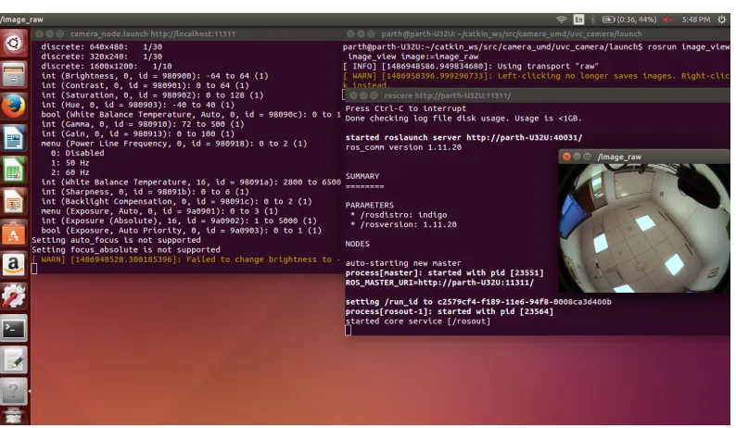Open the Text Editor launcher icon
The width and height of the screenshot is (736, 428).
pyautogui.click(x=14, y=360)
